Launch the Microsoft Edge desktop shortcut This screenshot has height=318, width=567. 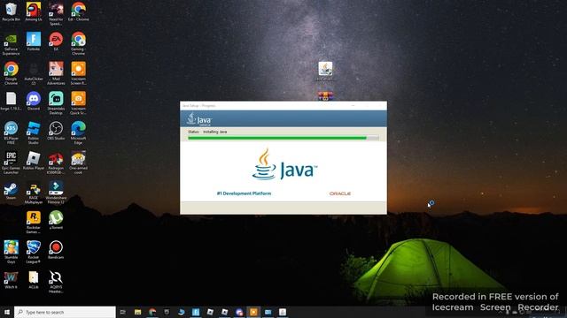(78, 132)
